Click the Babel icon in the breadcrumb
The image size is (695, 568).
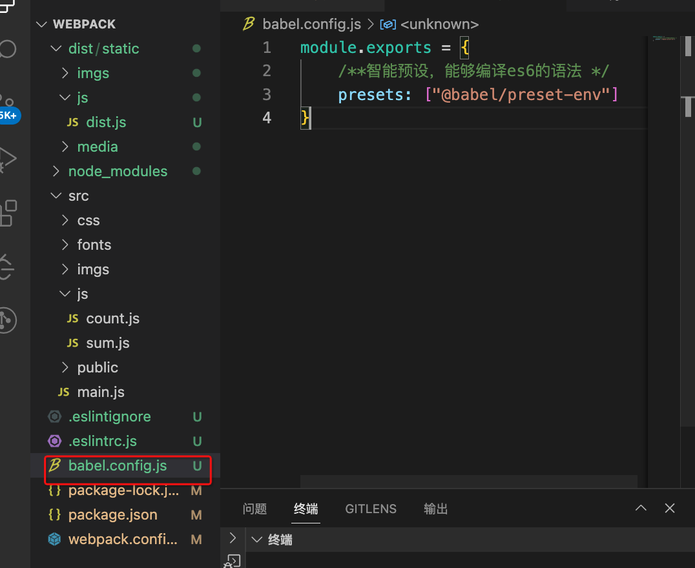[x=249, y=24]
